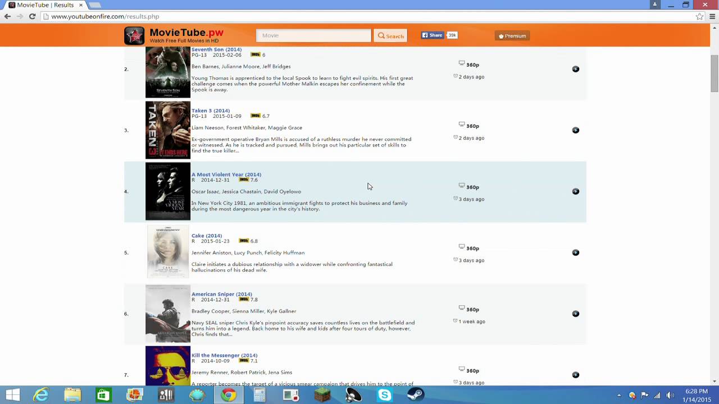Click the monitor quality icon for Cake
This screenshot has width=719, height=404.
[x=462, y=247]
